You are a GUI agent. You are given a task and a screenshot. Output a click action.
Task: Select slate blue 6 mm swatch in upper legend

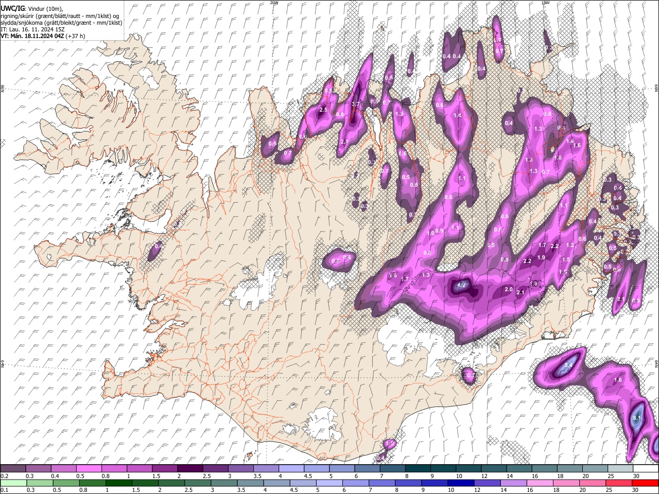[x=367, y=469]
